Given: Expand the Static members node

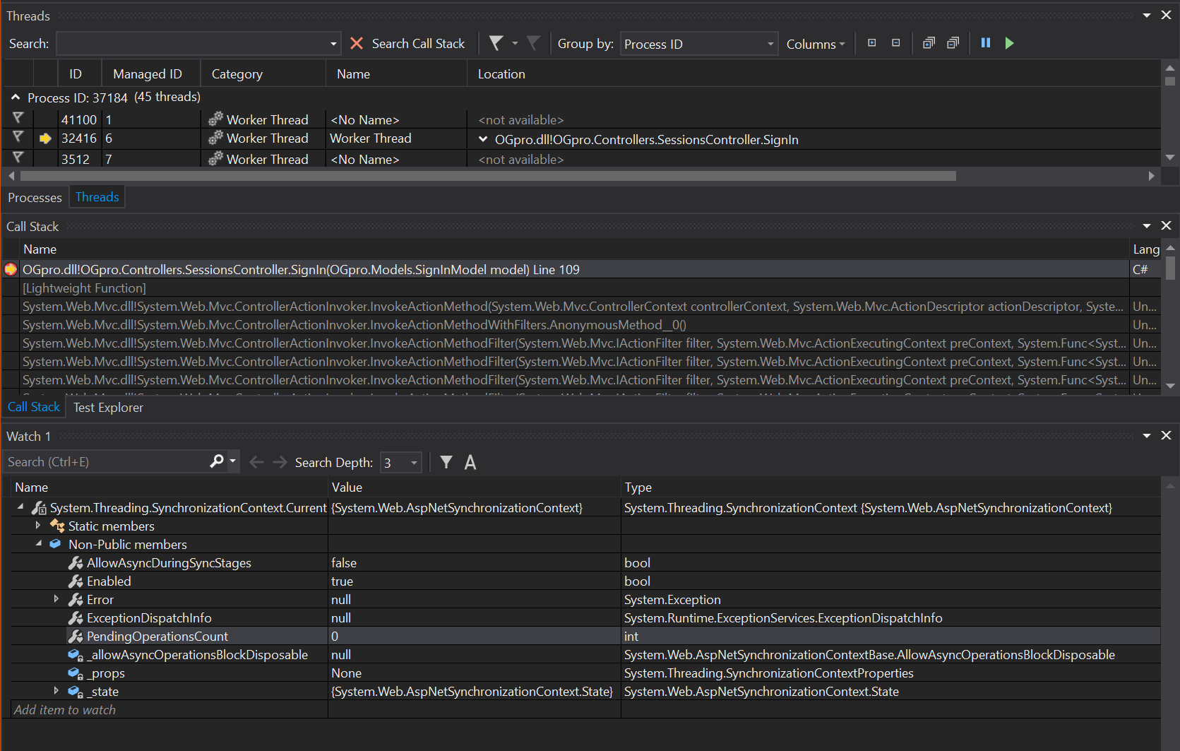Looking at the screenshot, I should click(38, 526).
